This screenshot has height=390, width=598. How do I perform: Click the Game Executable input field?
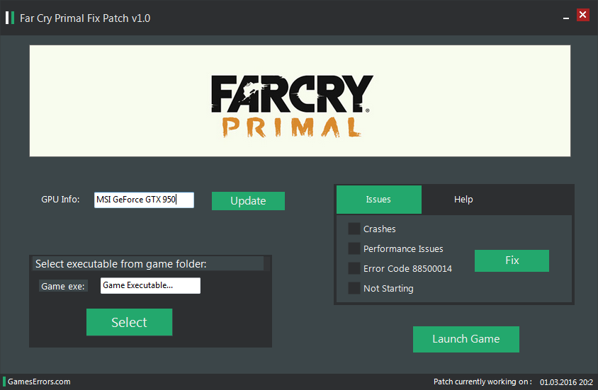coord(150,285)
